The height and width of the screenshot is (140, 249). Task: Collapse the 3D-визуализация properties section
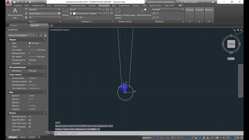tap(44, 67)
